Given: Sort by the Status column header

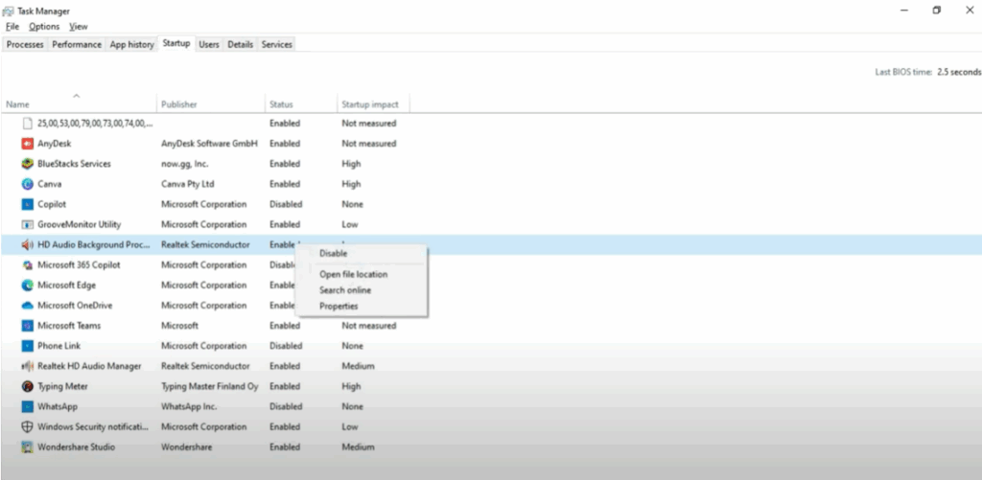Looking at the screenshot, I should [281, 104].
